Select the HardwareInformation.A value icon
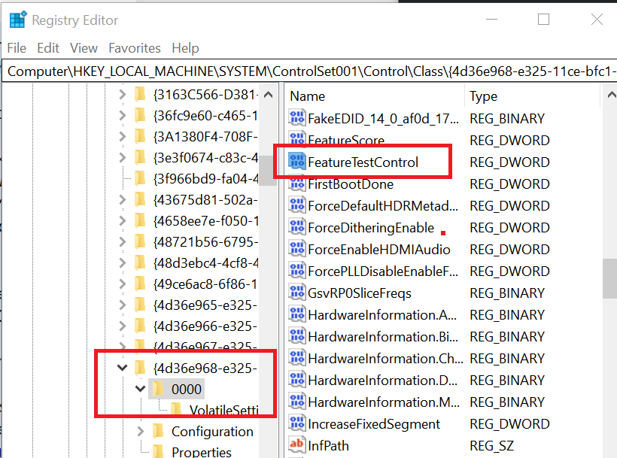The width and height of the screenshot is (617, 458). point(296,314)
